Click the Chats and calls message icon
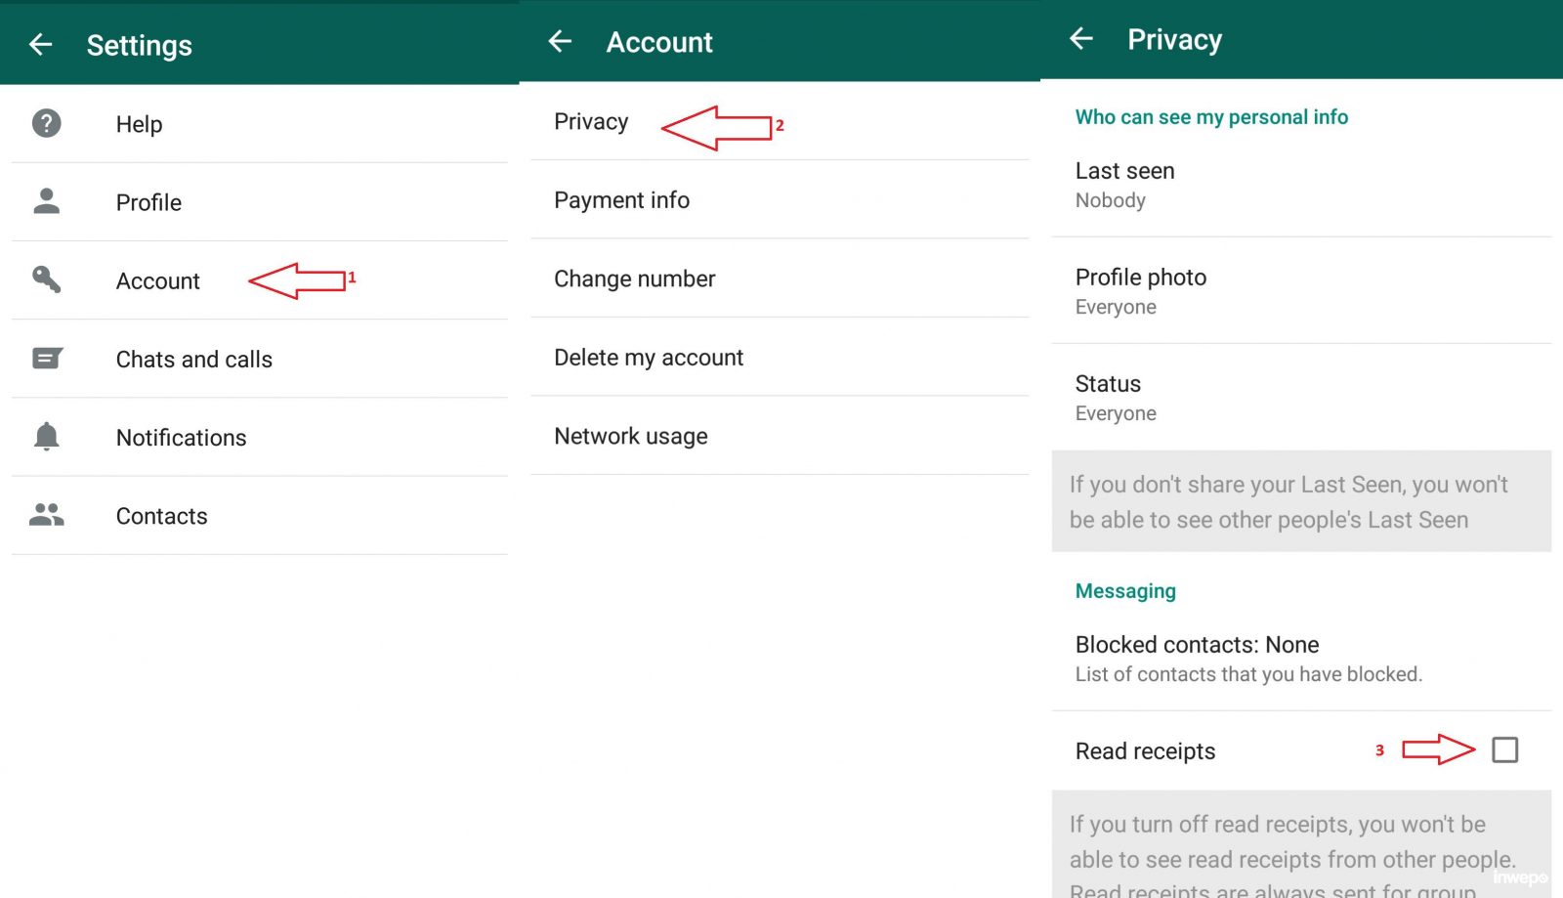Image resolution: width=1563 pixels, height=898 pixels. (46, 359)
